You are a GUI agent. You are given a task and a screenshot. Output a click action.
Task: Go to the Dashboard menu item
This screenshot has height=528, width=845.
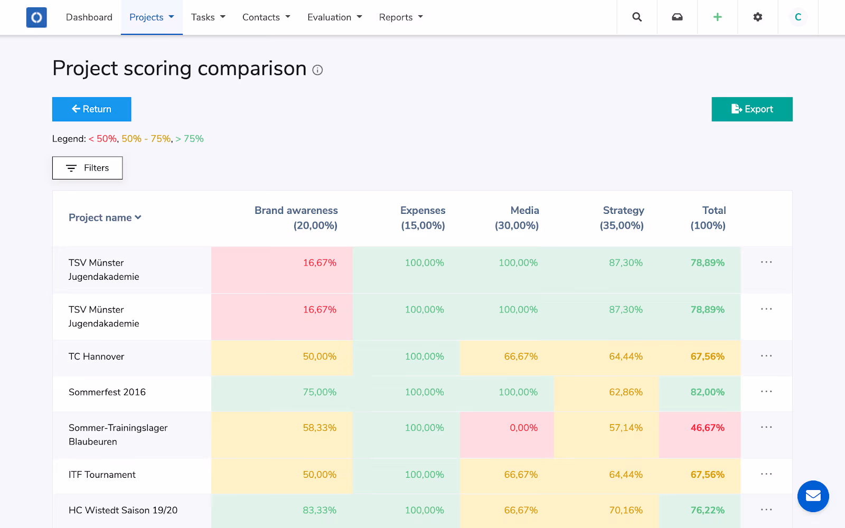tap(89, 17)
